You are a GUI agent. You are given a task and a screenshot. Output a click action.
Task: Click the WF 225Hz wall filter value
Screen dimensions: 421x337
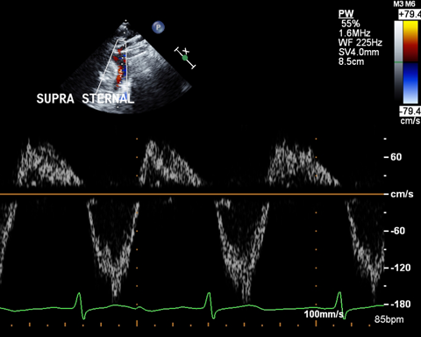(x=360, y=43)
